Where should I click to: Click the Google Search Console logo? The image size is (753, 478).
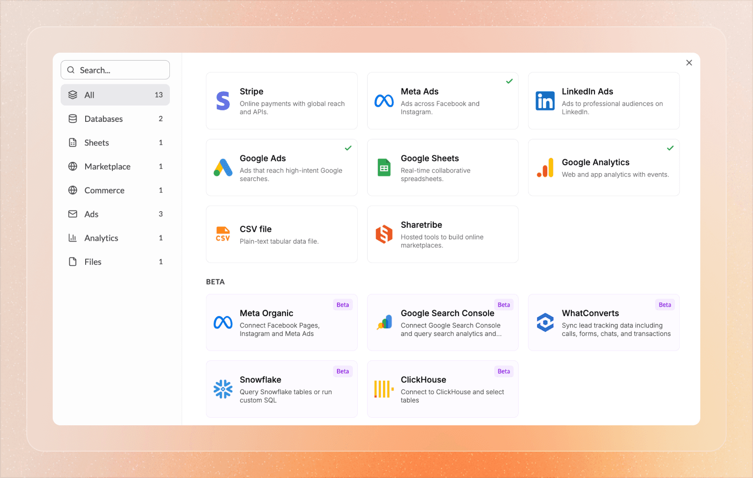385,322
